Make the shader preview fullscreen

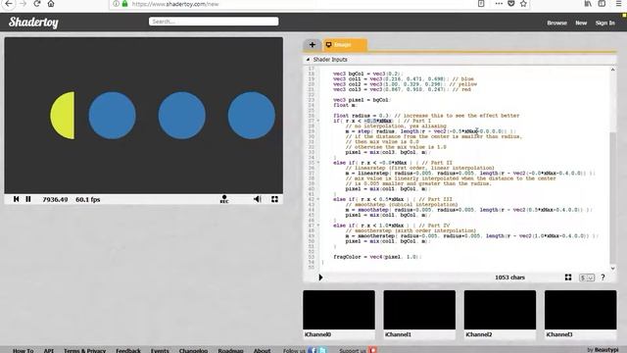click(274, 199)
